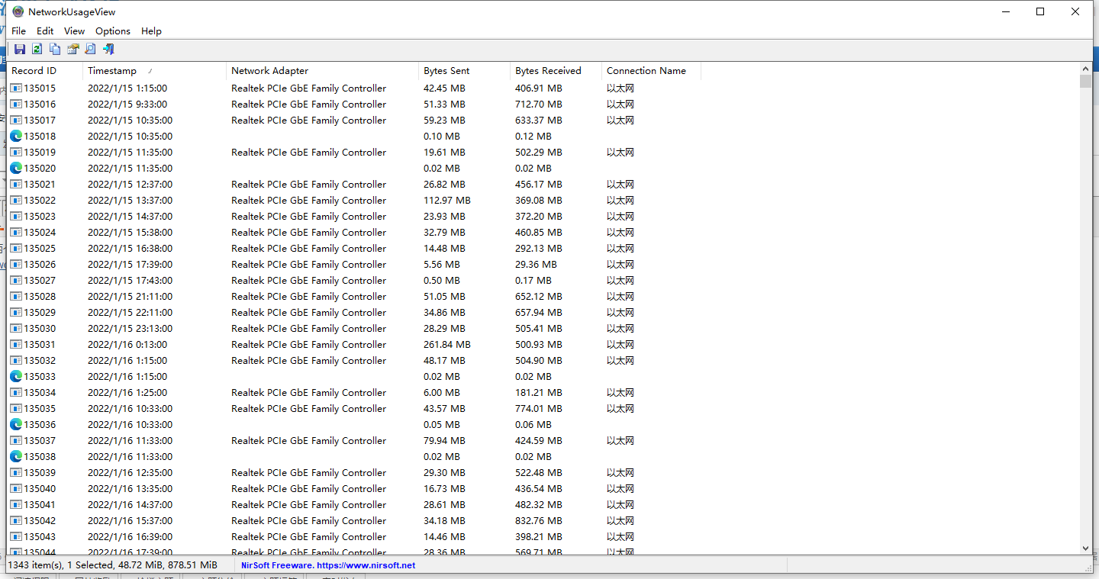The height and width of the screenshot is (579, 1099).
Task: Click the status bar item count text
Action: 113,565
